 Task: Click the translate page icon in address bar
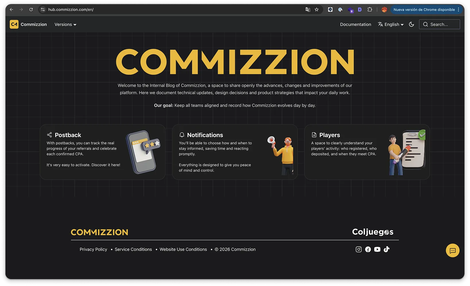click(308, 9)
